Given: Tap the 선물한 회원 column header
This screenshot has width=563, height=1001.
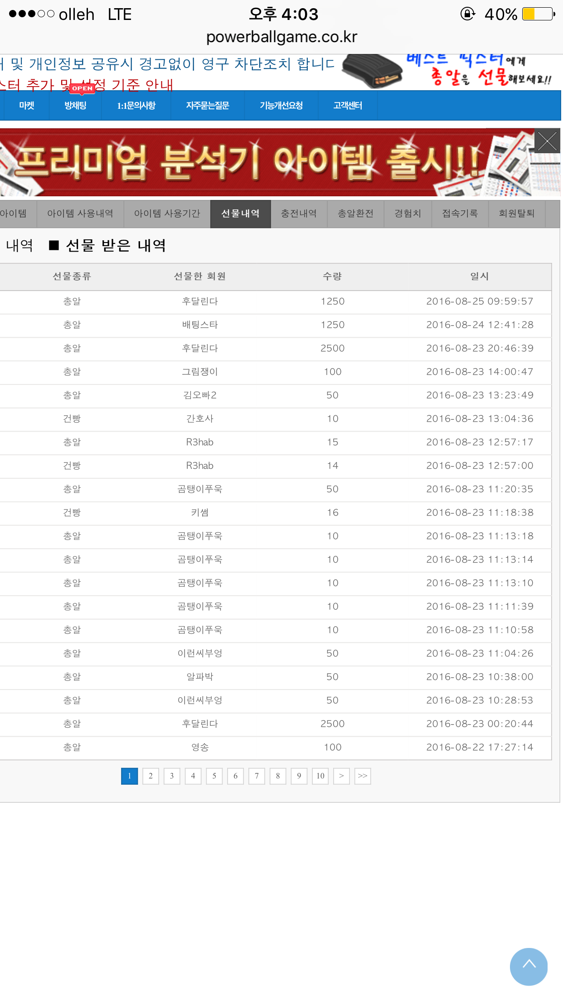Looking at the screenshot, I should click(x=200, y=276).
